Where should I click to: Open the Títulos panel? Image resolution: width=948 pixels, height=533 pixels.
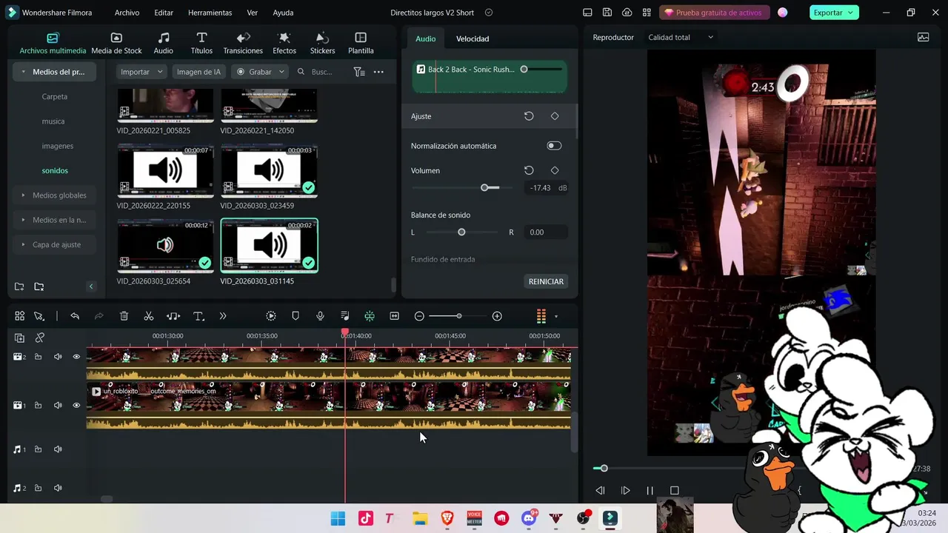click(201, 44)
